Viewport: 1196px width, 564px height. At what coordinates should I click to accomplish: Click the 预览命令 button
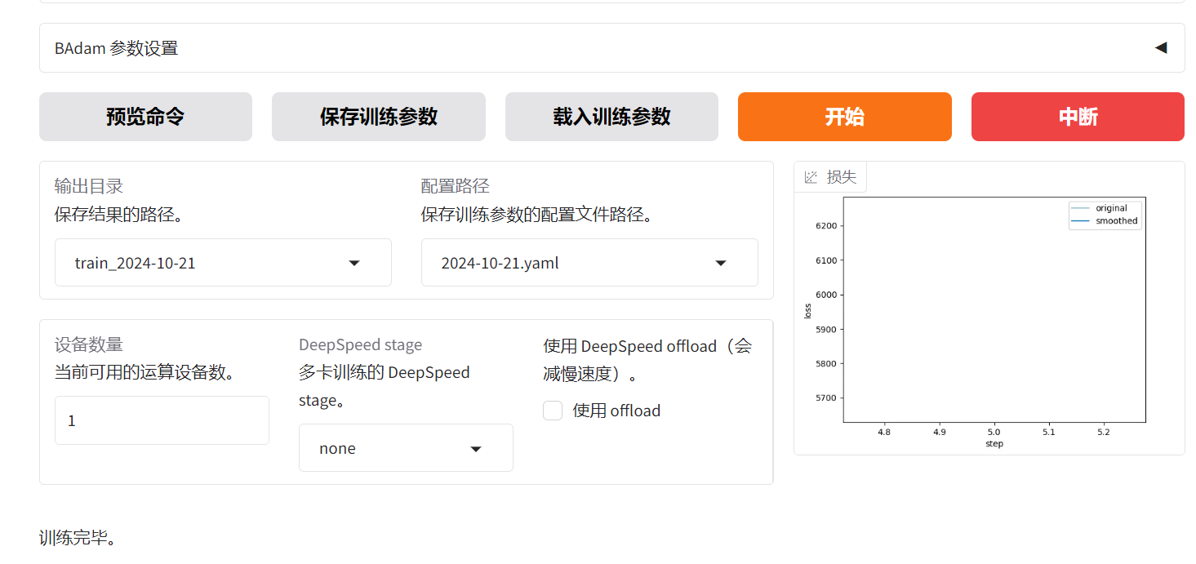point(145,117)
